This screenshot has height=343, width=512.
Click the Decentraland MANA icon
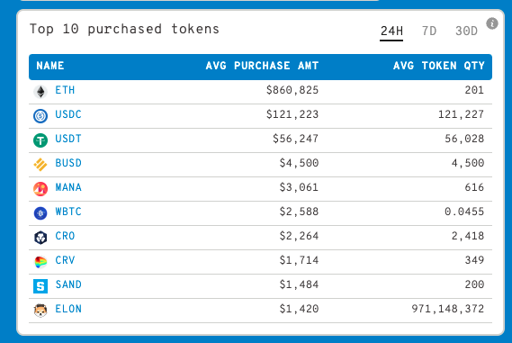(x=40, y=189)
